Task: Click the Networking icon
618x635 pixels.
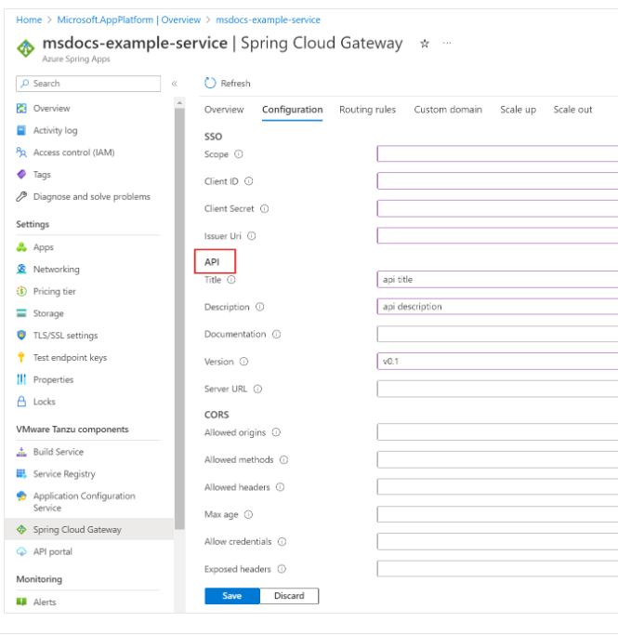Action: pyautogui.click(x=21, y=269)
